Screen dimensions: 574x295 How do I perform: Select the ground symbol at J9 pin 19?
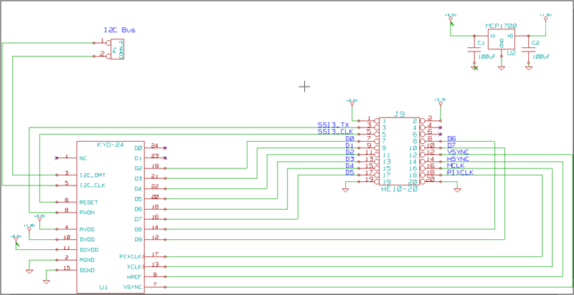point(345,190)
